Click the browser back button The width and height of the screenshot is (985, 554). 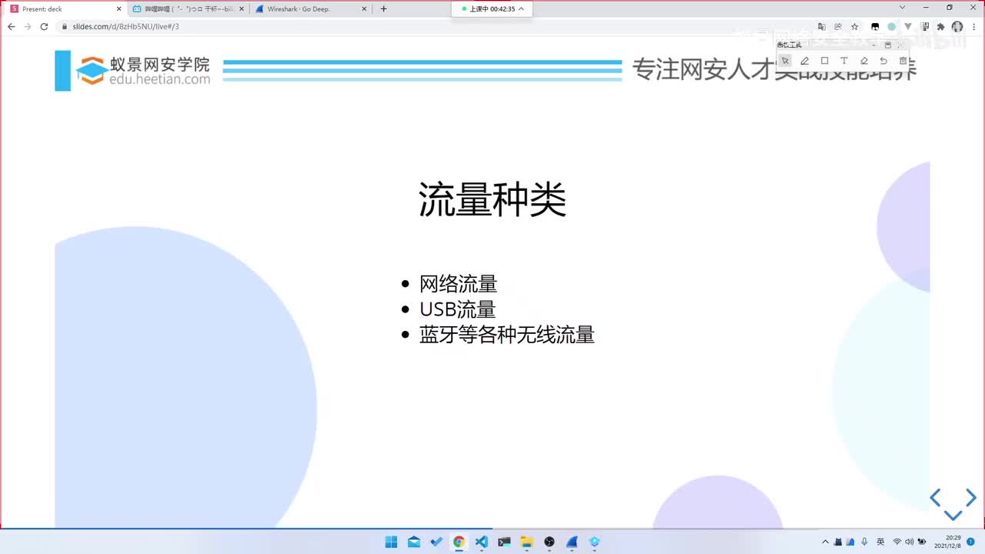[x=11, y=26]
